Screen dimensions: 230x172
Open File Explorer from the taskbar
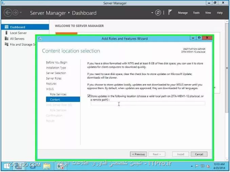47,166
